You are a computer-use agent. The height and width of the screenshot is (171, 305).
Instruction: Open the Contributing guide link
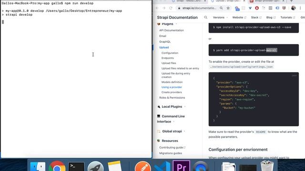tap(173, 147)
